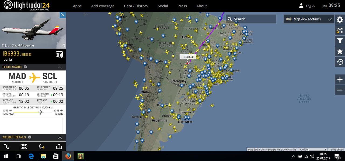Launch Microsoft Edge from taskbar
Screen dimensions: 345x161
pos(31,156)
